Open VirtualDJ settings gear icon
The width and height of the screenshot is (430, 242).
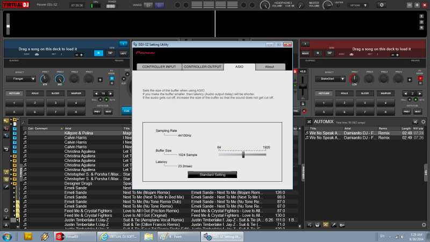click(381, 5)
